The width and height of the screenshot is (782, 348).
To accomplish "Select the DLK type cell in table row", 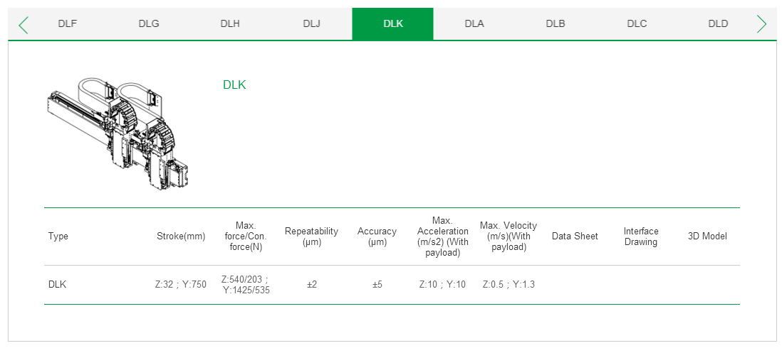I will click(58, 285).
